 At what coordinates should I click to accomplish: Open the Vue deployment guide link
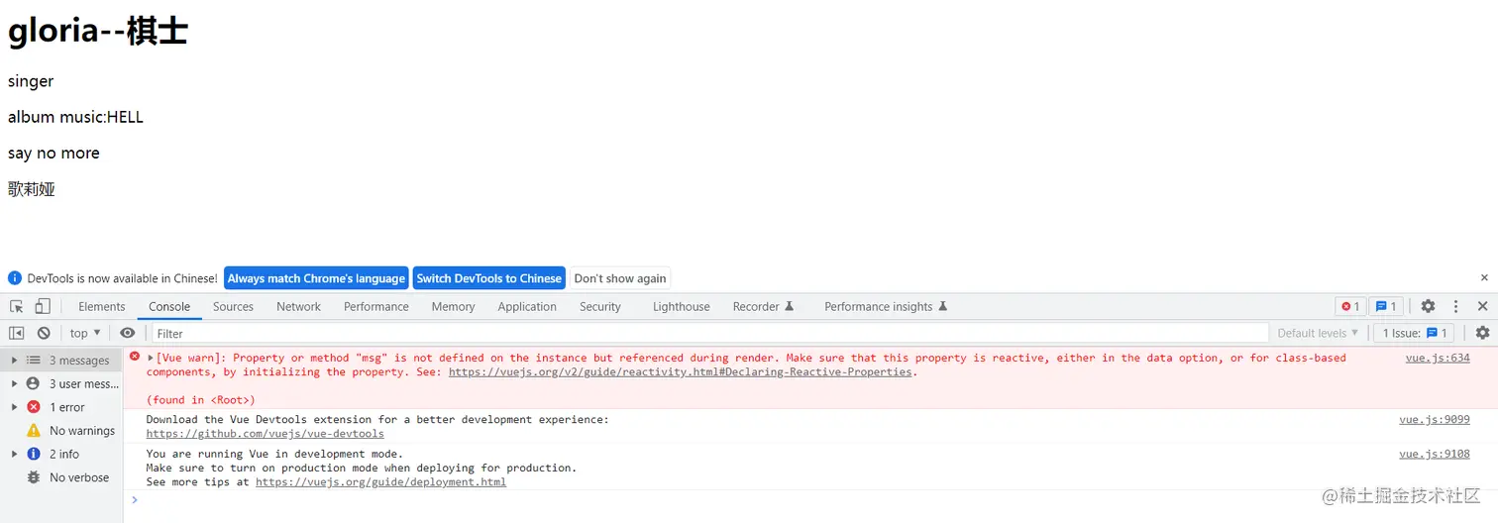(x=380, y=482)
